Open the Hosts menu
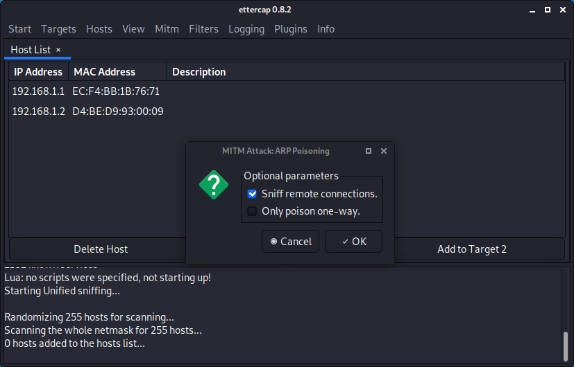 click(x=99, y=29)
